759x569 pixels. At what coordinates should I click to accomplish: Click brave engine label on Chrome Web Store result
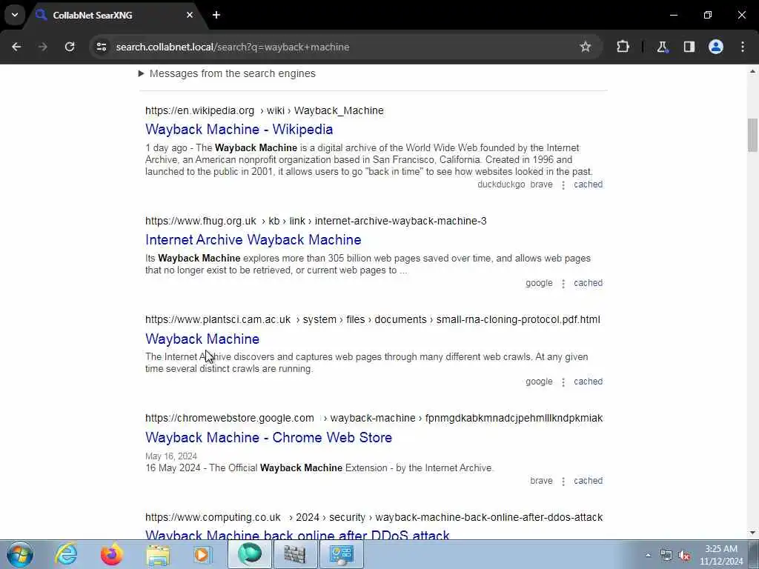[541, 480]
